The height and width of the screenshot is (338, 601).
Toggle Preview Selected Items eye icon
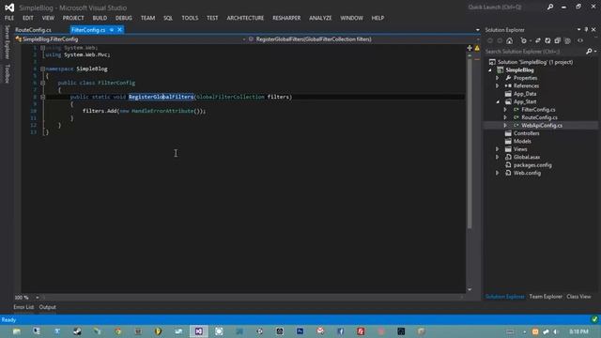(x=580, y=40)
